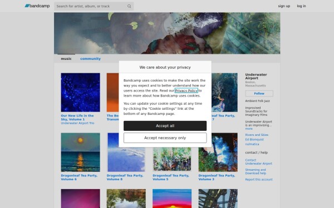Screen dimensions: 334x208
Task: Open Streaming and Download help
Action: 256,171
